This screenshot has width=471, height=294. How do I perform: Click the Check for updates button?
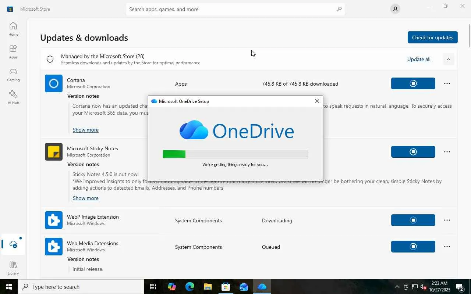pyautogui.click(x=433, y=37)
